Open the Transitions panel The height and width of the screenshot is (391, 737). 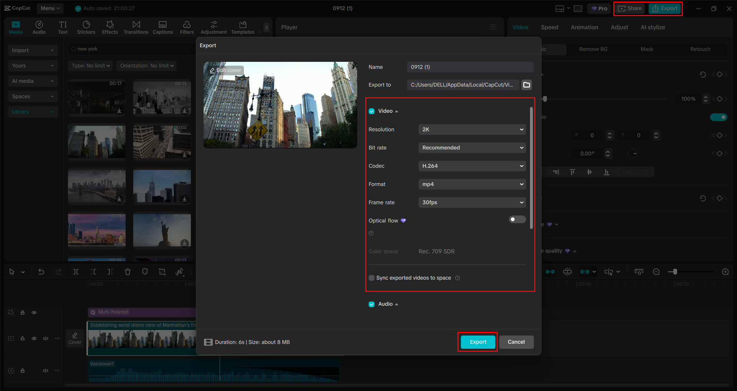tap(136, 27)
